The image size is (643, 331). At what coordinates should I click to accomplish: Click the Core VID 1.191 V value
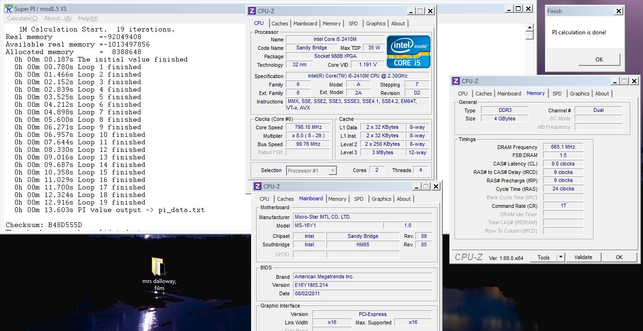point(367,65)
